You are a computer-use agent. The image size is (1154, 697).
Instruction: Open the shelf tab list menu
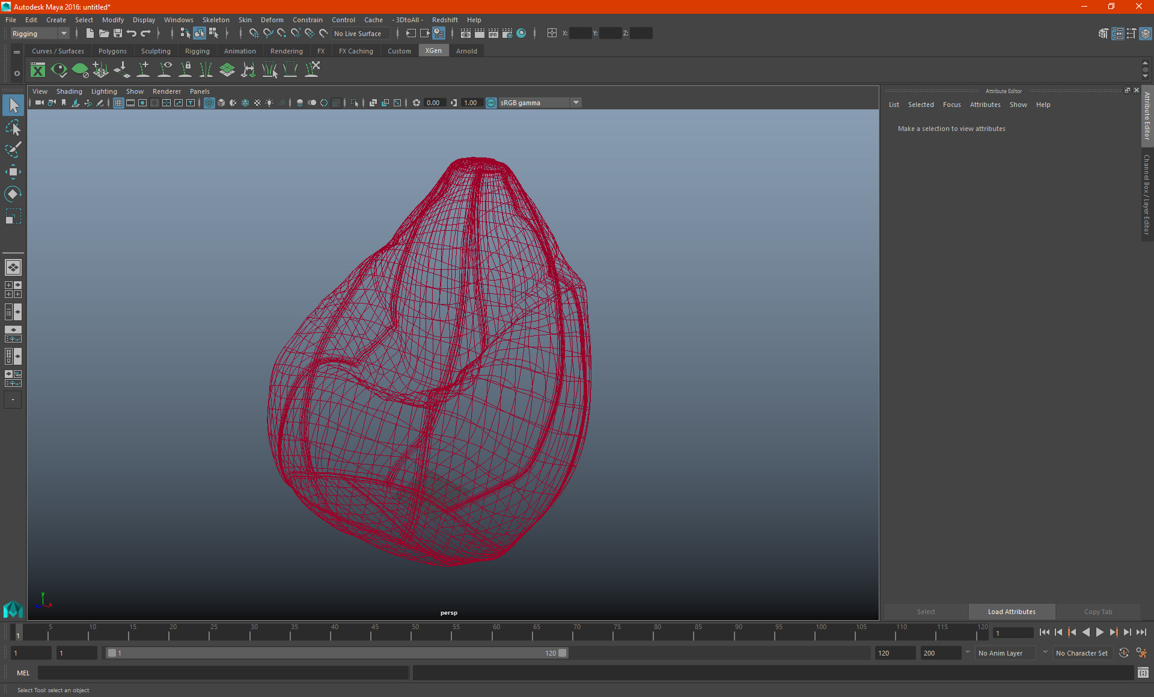[x=17, y=52]
